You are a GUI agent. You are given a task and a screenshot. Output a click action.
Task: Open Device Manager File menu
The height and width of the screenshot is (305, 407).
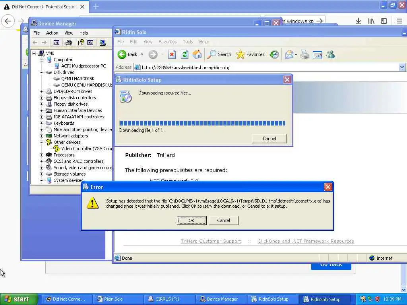(37, 33)
